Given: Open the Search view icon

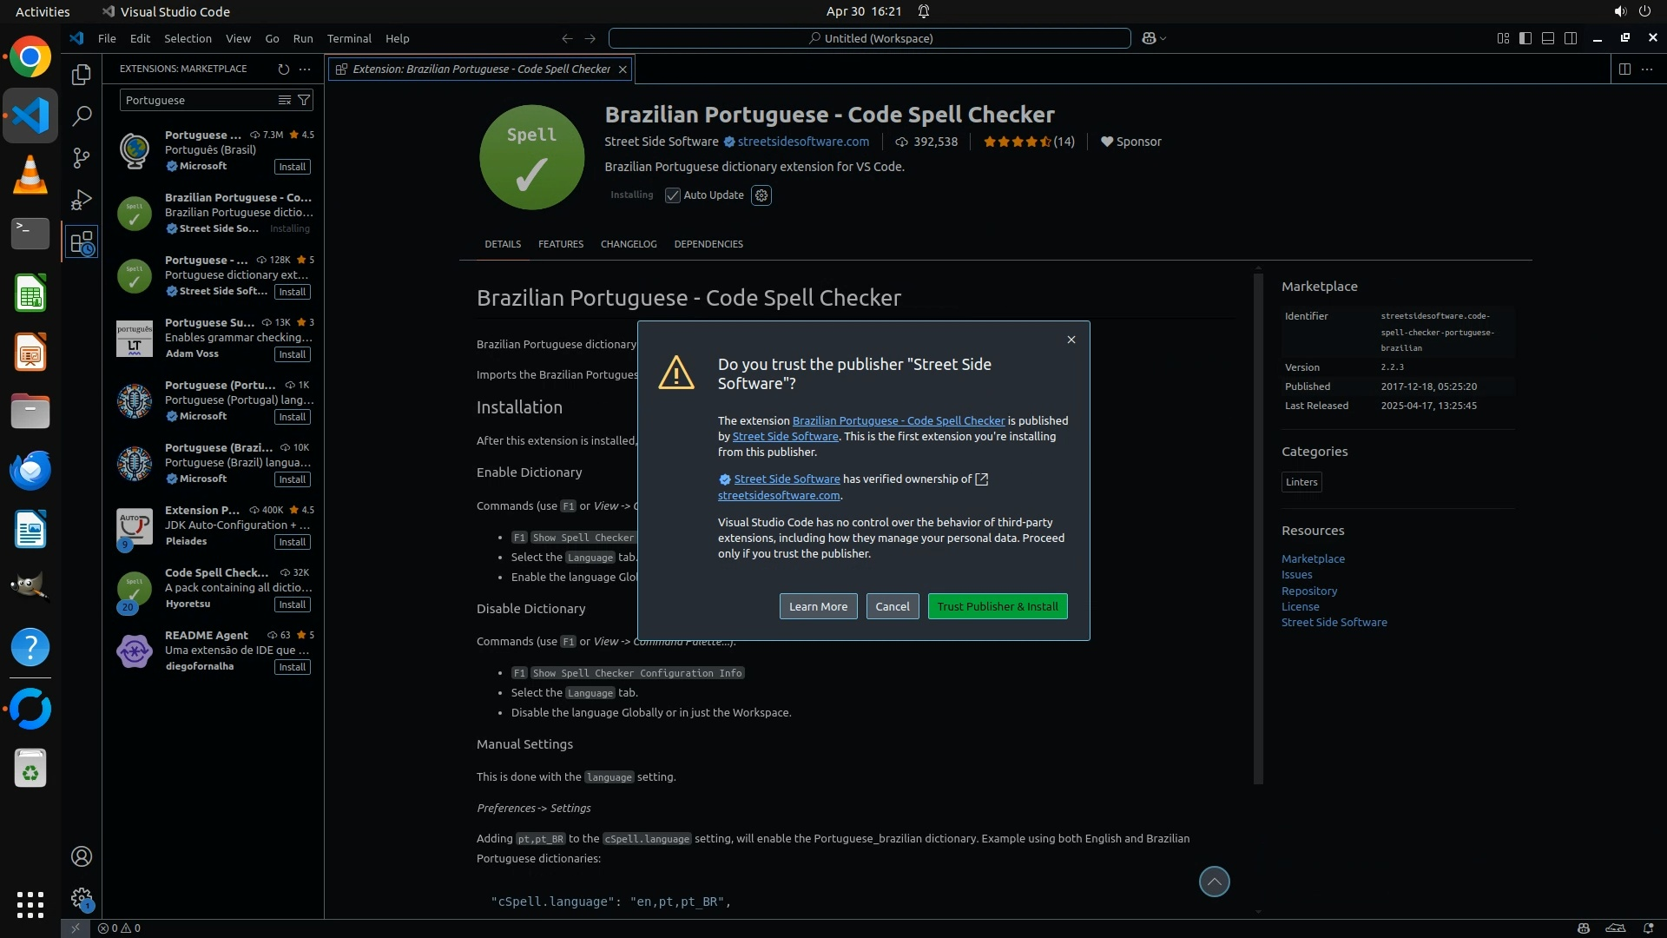Looking at the screenshot, I should click(x=82, y=116).
